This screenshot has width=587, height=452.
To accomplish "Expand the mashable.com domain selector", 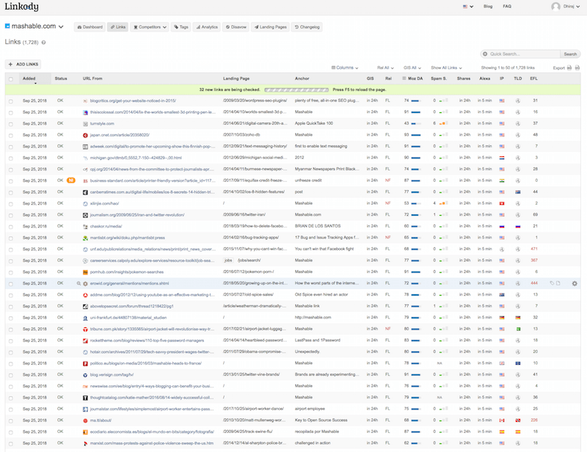I will pos(34,26).
